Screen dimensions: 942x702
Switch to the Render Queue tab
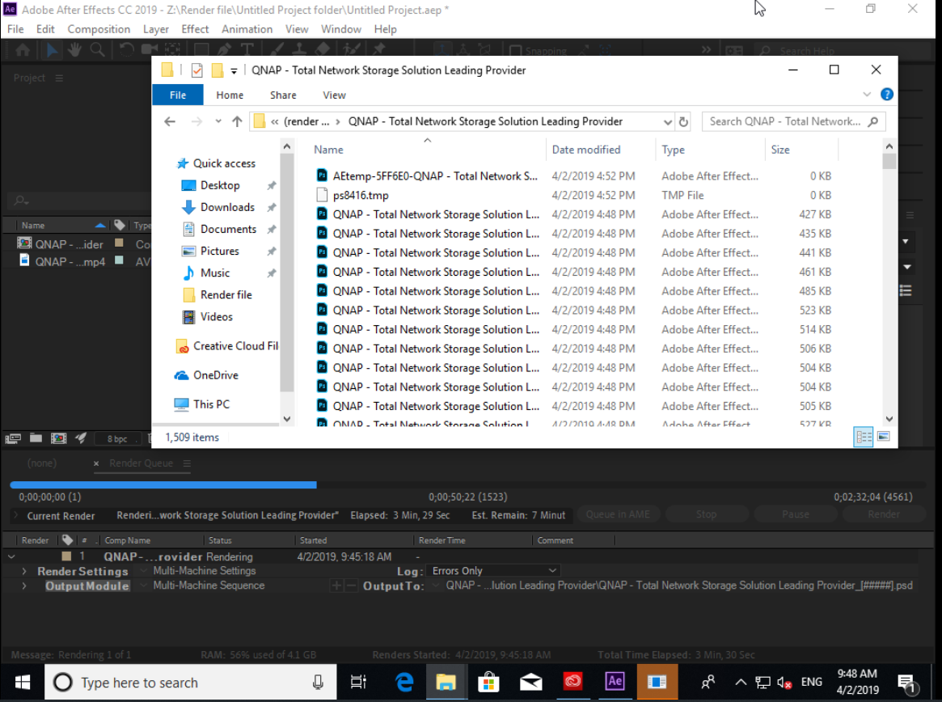click(x=141, y=463)
